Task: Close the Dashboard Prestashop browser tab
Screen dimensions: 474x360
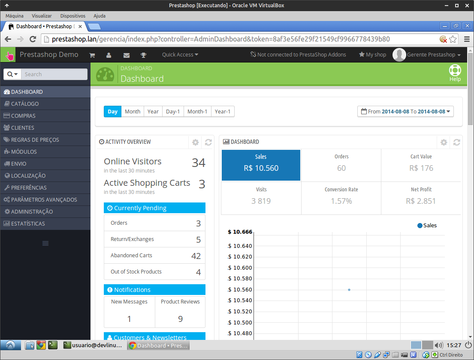Action: point(80,27)
